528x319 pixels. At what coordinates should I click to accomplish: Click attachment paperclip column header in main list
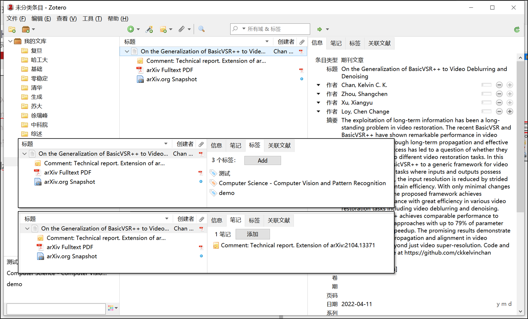[302, 42]
